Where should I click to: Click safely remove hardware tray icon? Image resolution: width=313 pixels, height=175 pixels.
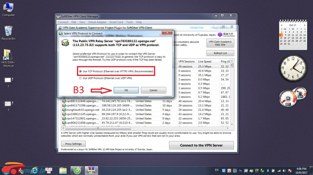click(x=262, y=171)
